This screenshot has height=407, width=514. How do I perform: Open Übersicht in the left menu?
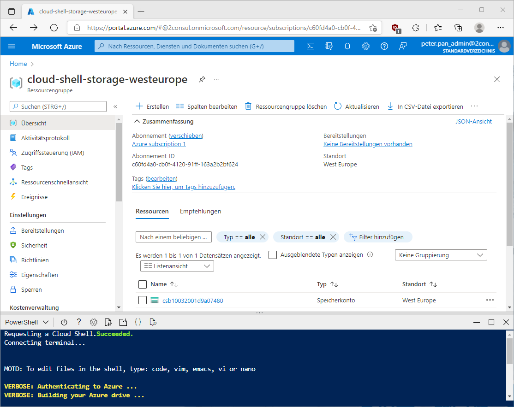(x=58, y=123)
